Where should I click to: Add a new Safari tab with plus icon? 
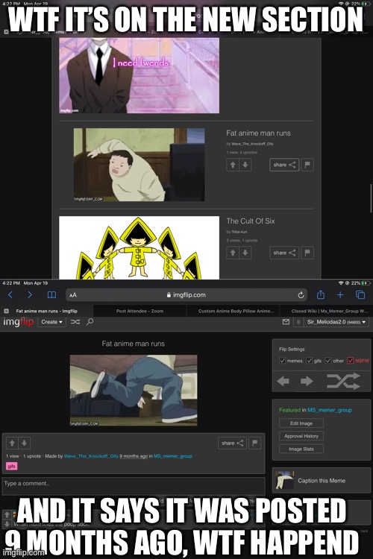(x=340, y=295)
